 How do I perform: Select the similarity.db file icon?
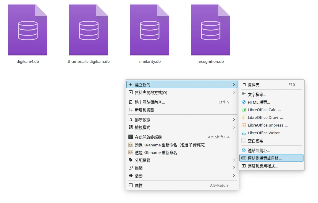click(x=150, y=30)
